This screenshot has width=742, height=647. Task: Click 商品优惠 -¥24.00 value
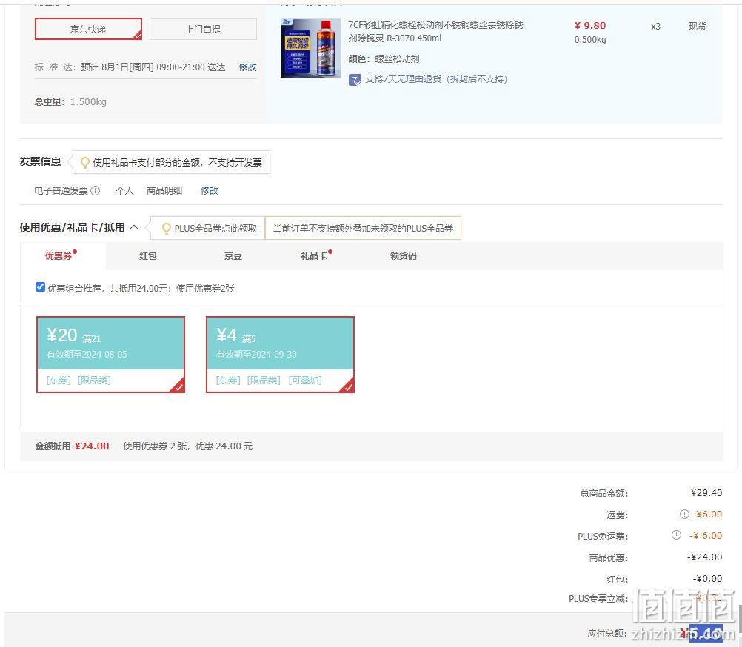[x=705, y=557]
